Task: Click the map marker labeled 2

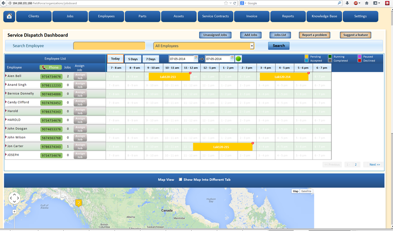Action: 79,203
